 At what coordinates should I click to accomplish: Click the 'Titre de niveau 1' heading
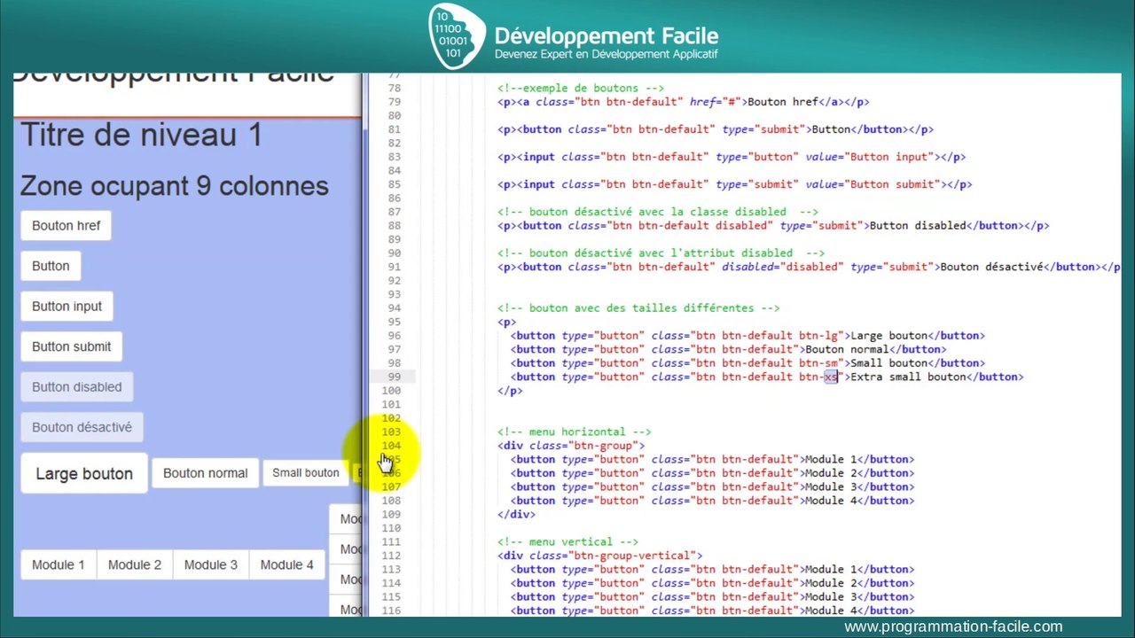141,135
